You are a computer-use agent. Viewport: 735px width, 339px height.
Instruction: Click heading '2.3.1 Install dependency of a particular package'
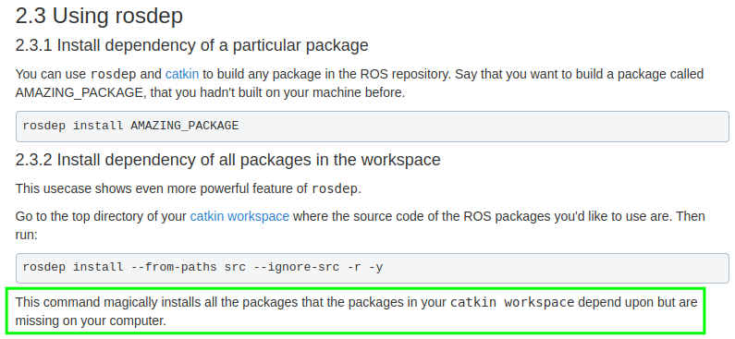(x=191, y=45)
